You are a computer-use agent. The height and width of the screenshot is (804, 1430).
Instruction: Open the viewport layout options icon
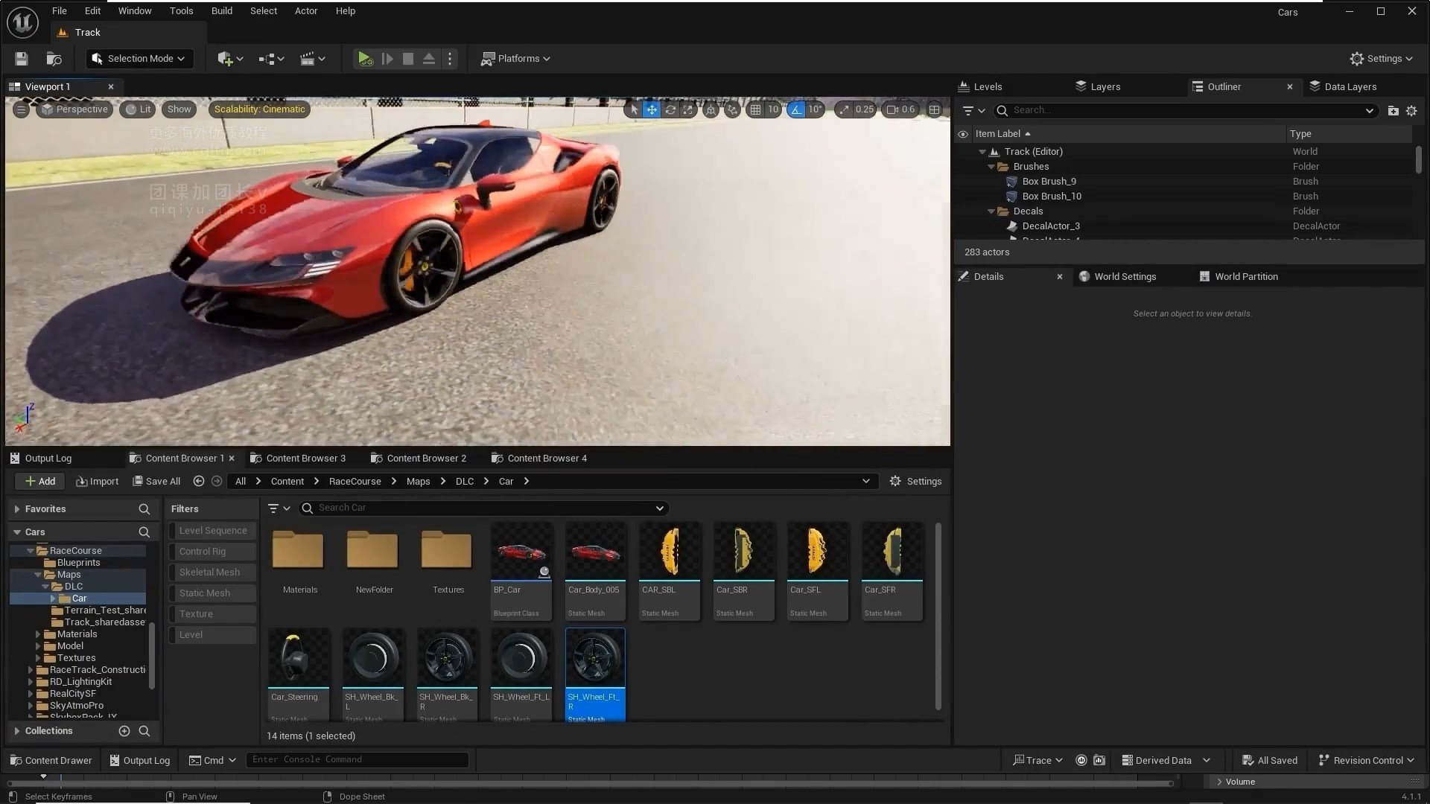click(x=934, y=109)
